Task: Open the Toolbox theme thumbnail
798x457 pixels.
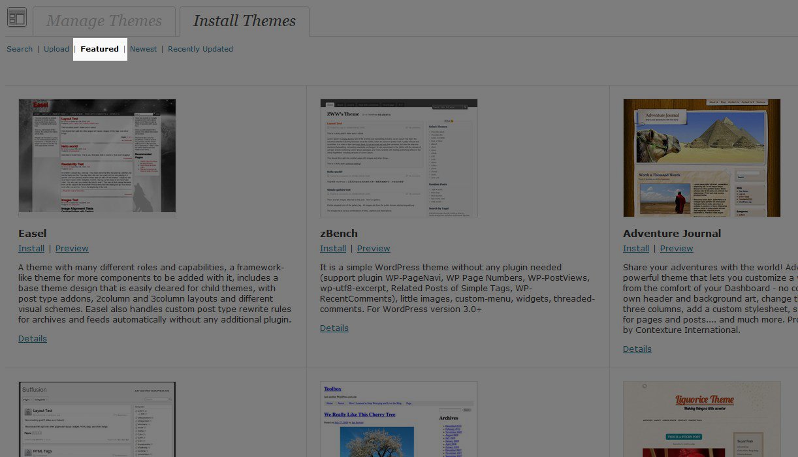Action: pos(399,419)
